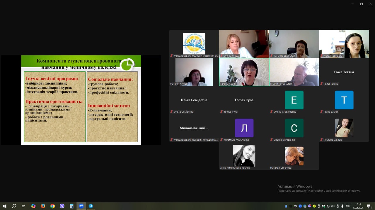Open volume speaker tray icon
375x210 pixels.
point(333,206)
